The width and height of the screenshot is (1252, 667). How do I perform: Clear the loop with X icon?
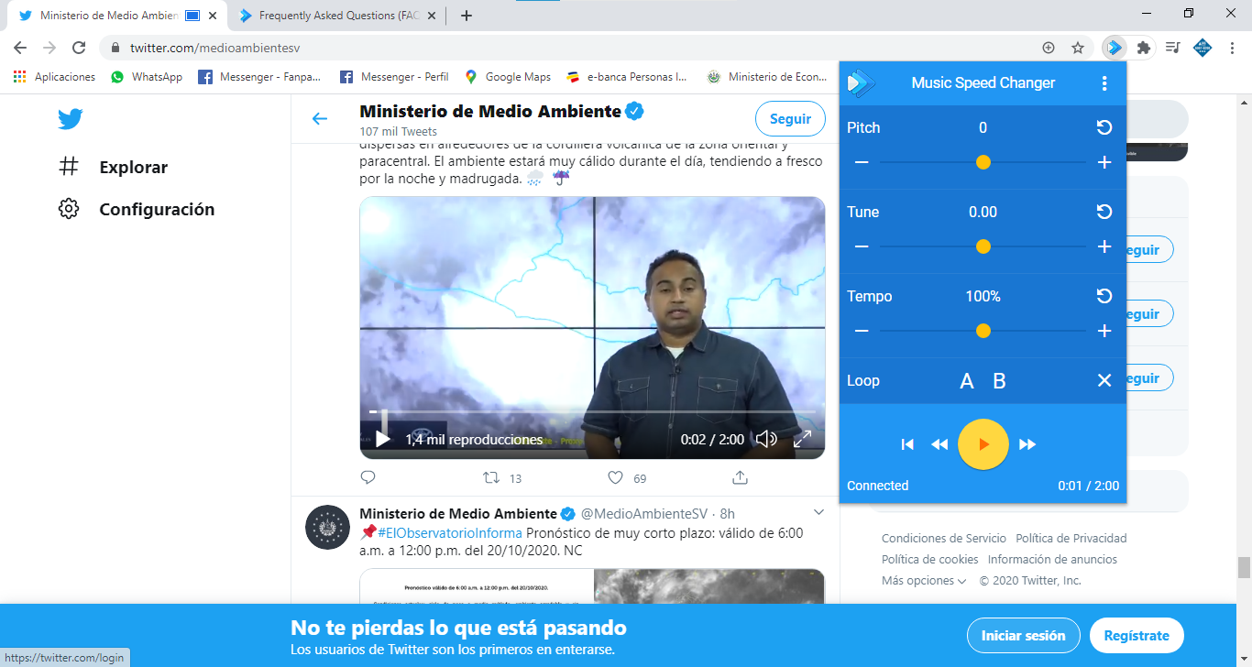point(1104,380)
